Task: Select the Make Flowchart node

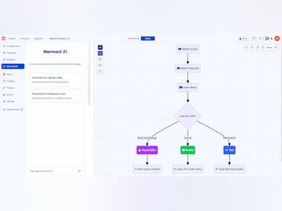Action: click(188, 68)
